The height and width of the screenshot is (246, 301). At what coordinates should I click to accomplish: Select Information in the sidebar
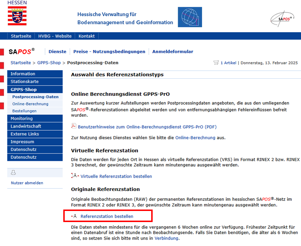(35, 74)
